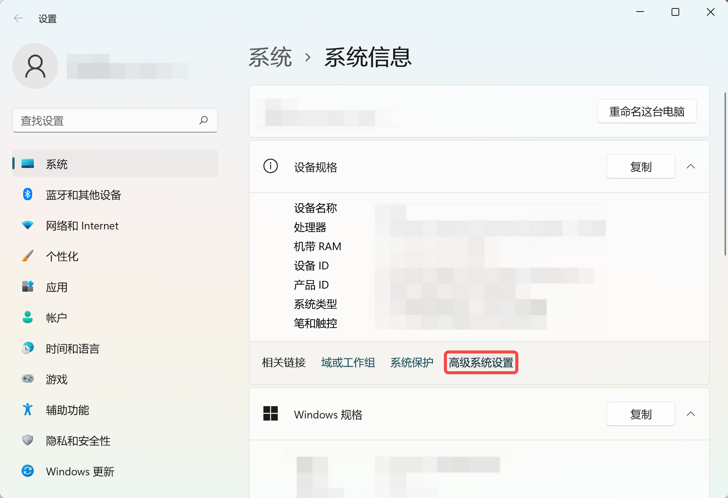Click the vertical scrollbar on right
The image size is (728, 498).
725,174
